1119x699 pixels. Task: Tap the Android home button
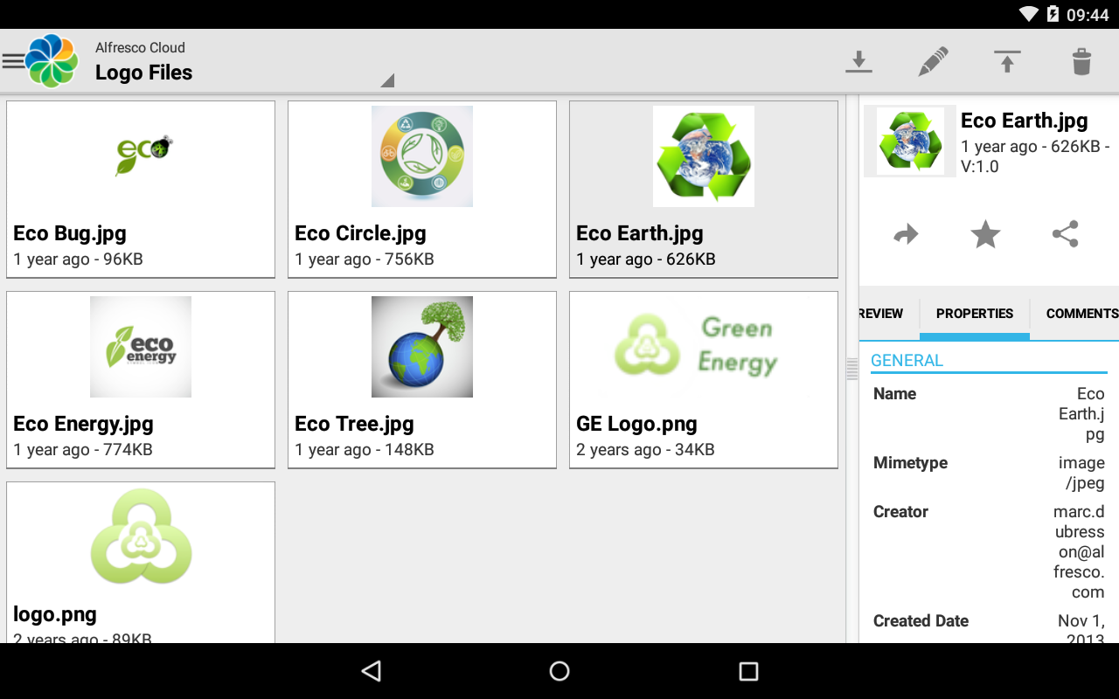(x=559, y=671)
